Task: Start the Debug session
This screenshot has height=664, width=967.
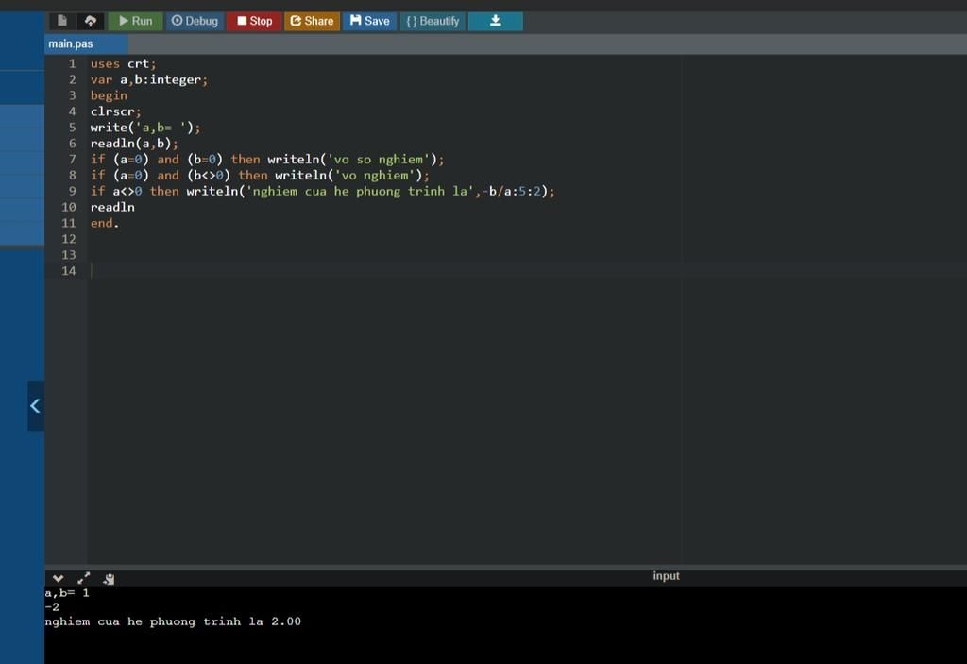Action: [195, 21]
